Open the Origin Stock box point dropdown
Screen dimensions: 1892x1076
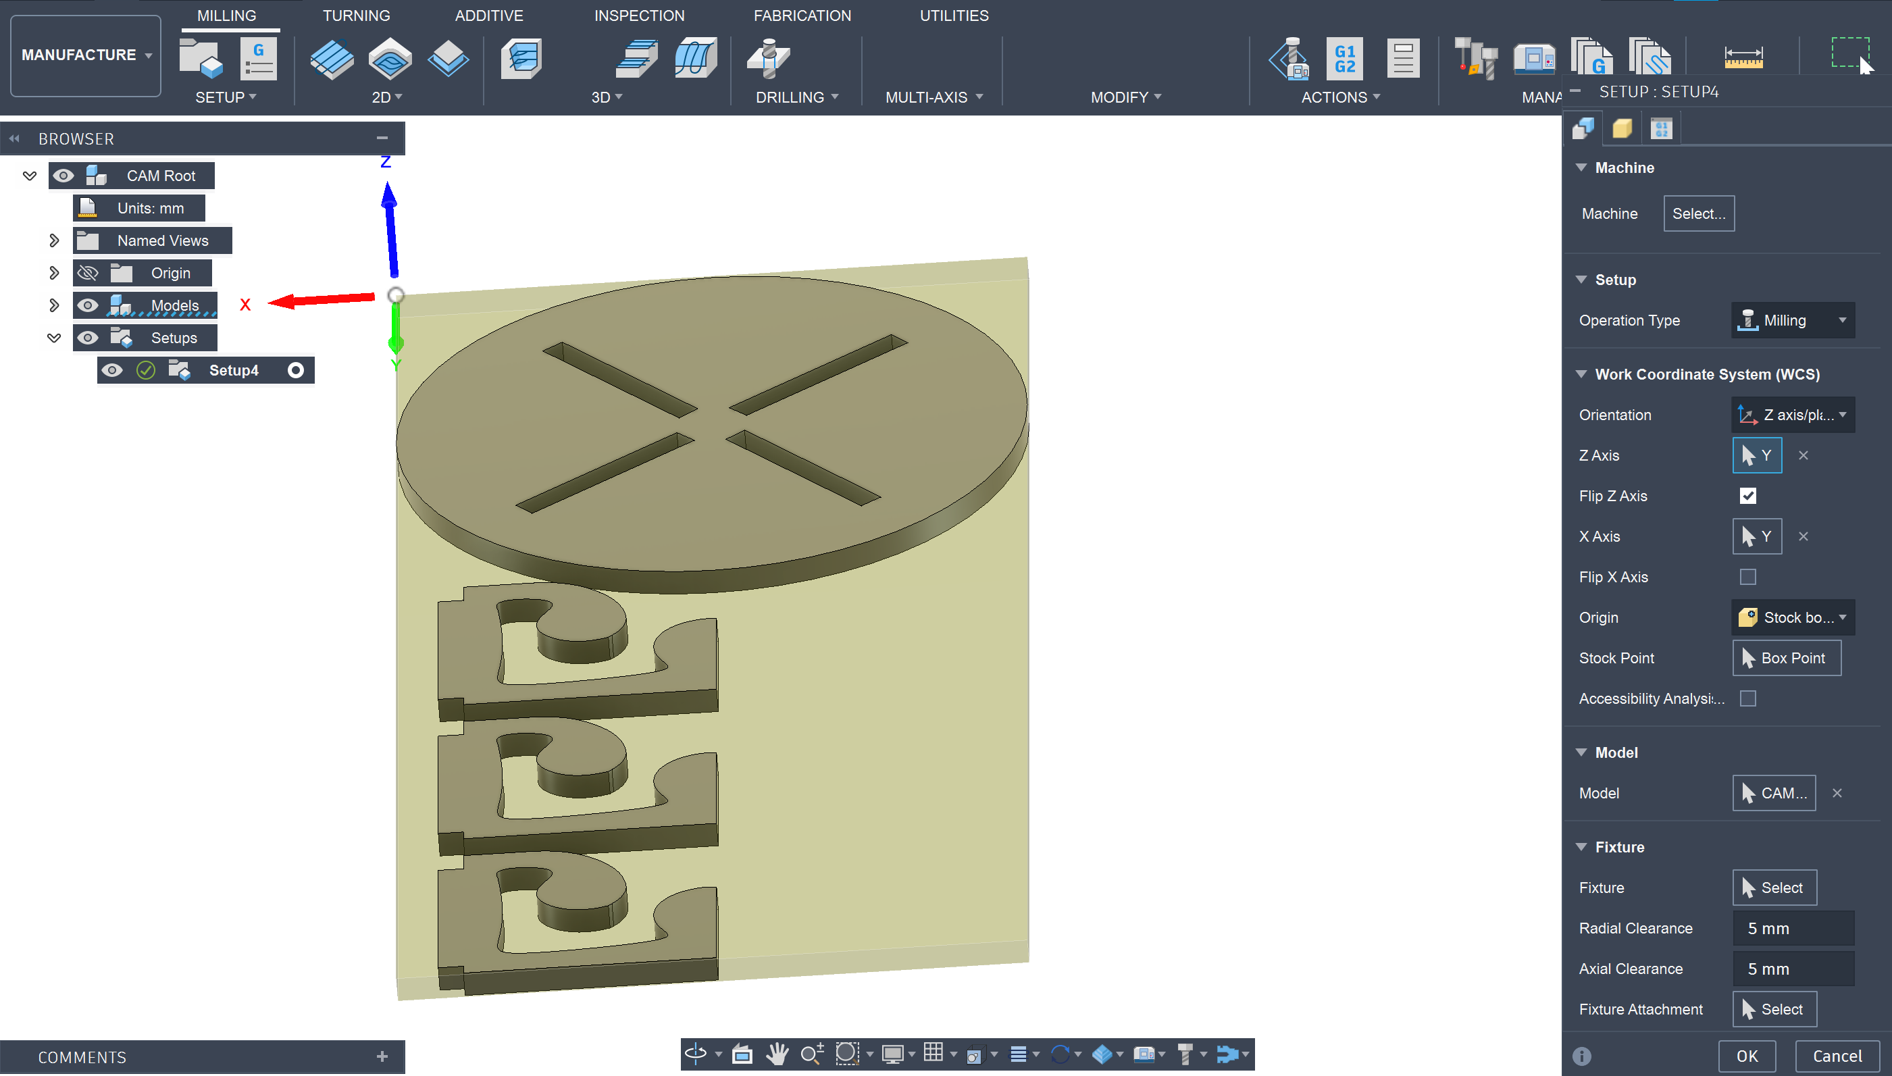pyautogui.click(x=1792, y=618)
